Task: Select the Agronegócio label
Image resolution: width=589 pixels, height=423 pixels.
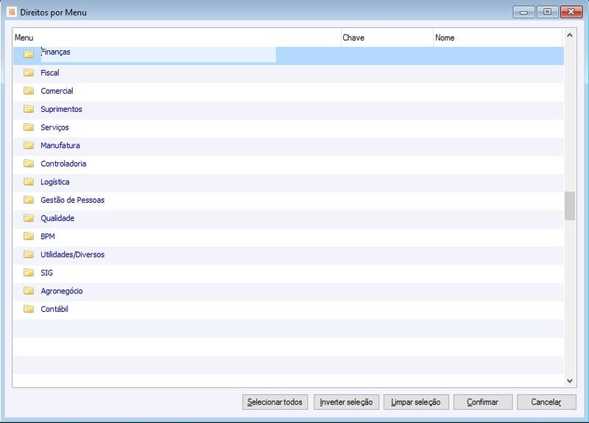Action: coord(62,291)
